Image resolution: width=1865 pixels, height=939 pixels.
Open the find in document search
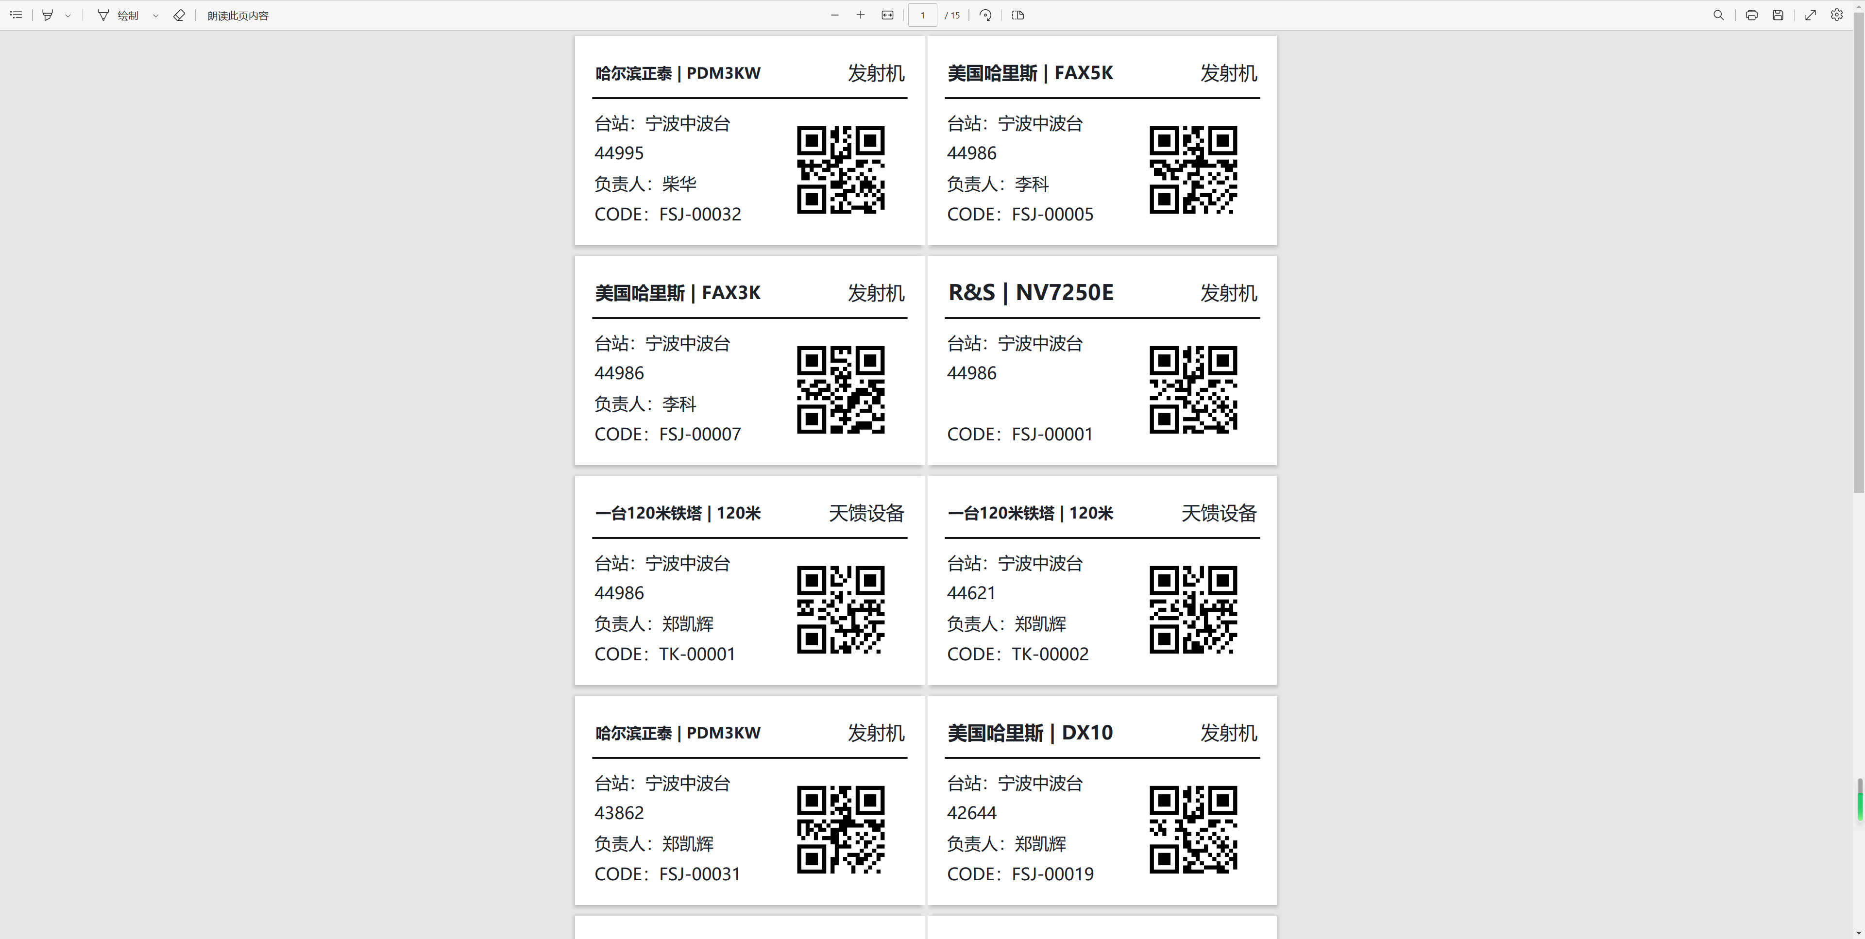(x=1718, y=15)
